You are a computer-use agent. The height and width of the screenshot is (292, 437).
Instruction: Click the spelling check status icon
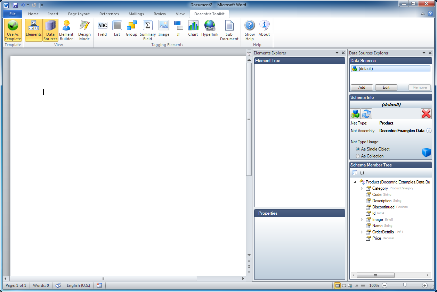pyautogui.click(x=58, y=285)
